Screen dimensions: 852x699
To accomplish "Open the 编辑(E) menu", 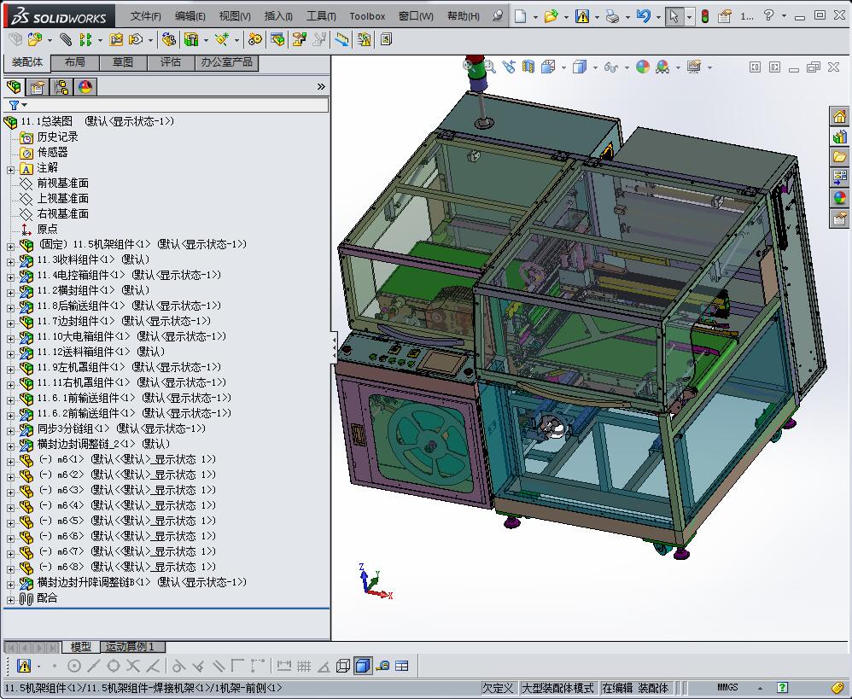I will (190, 16).
